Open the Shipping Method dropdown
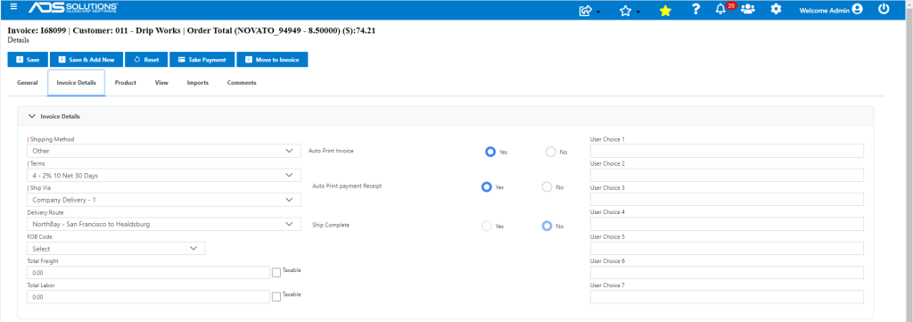This screenshot has height=322, width=913. pyautogui.click(x=164, y=151)
